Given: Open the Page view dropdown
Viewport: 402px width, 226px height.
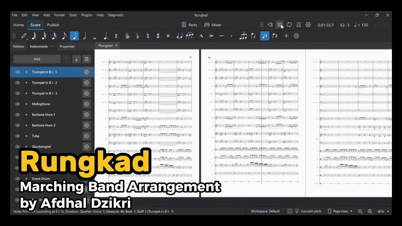Looking at the screenshot, I should 340,211.
